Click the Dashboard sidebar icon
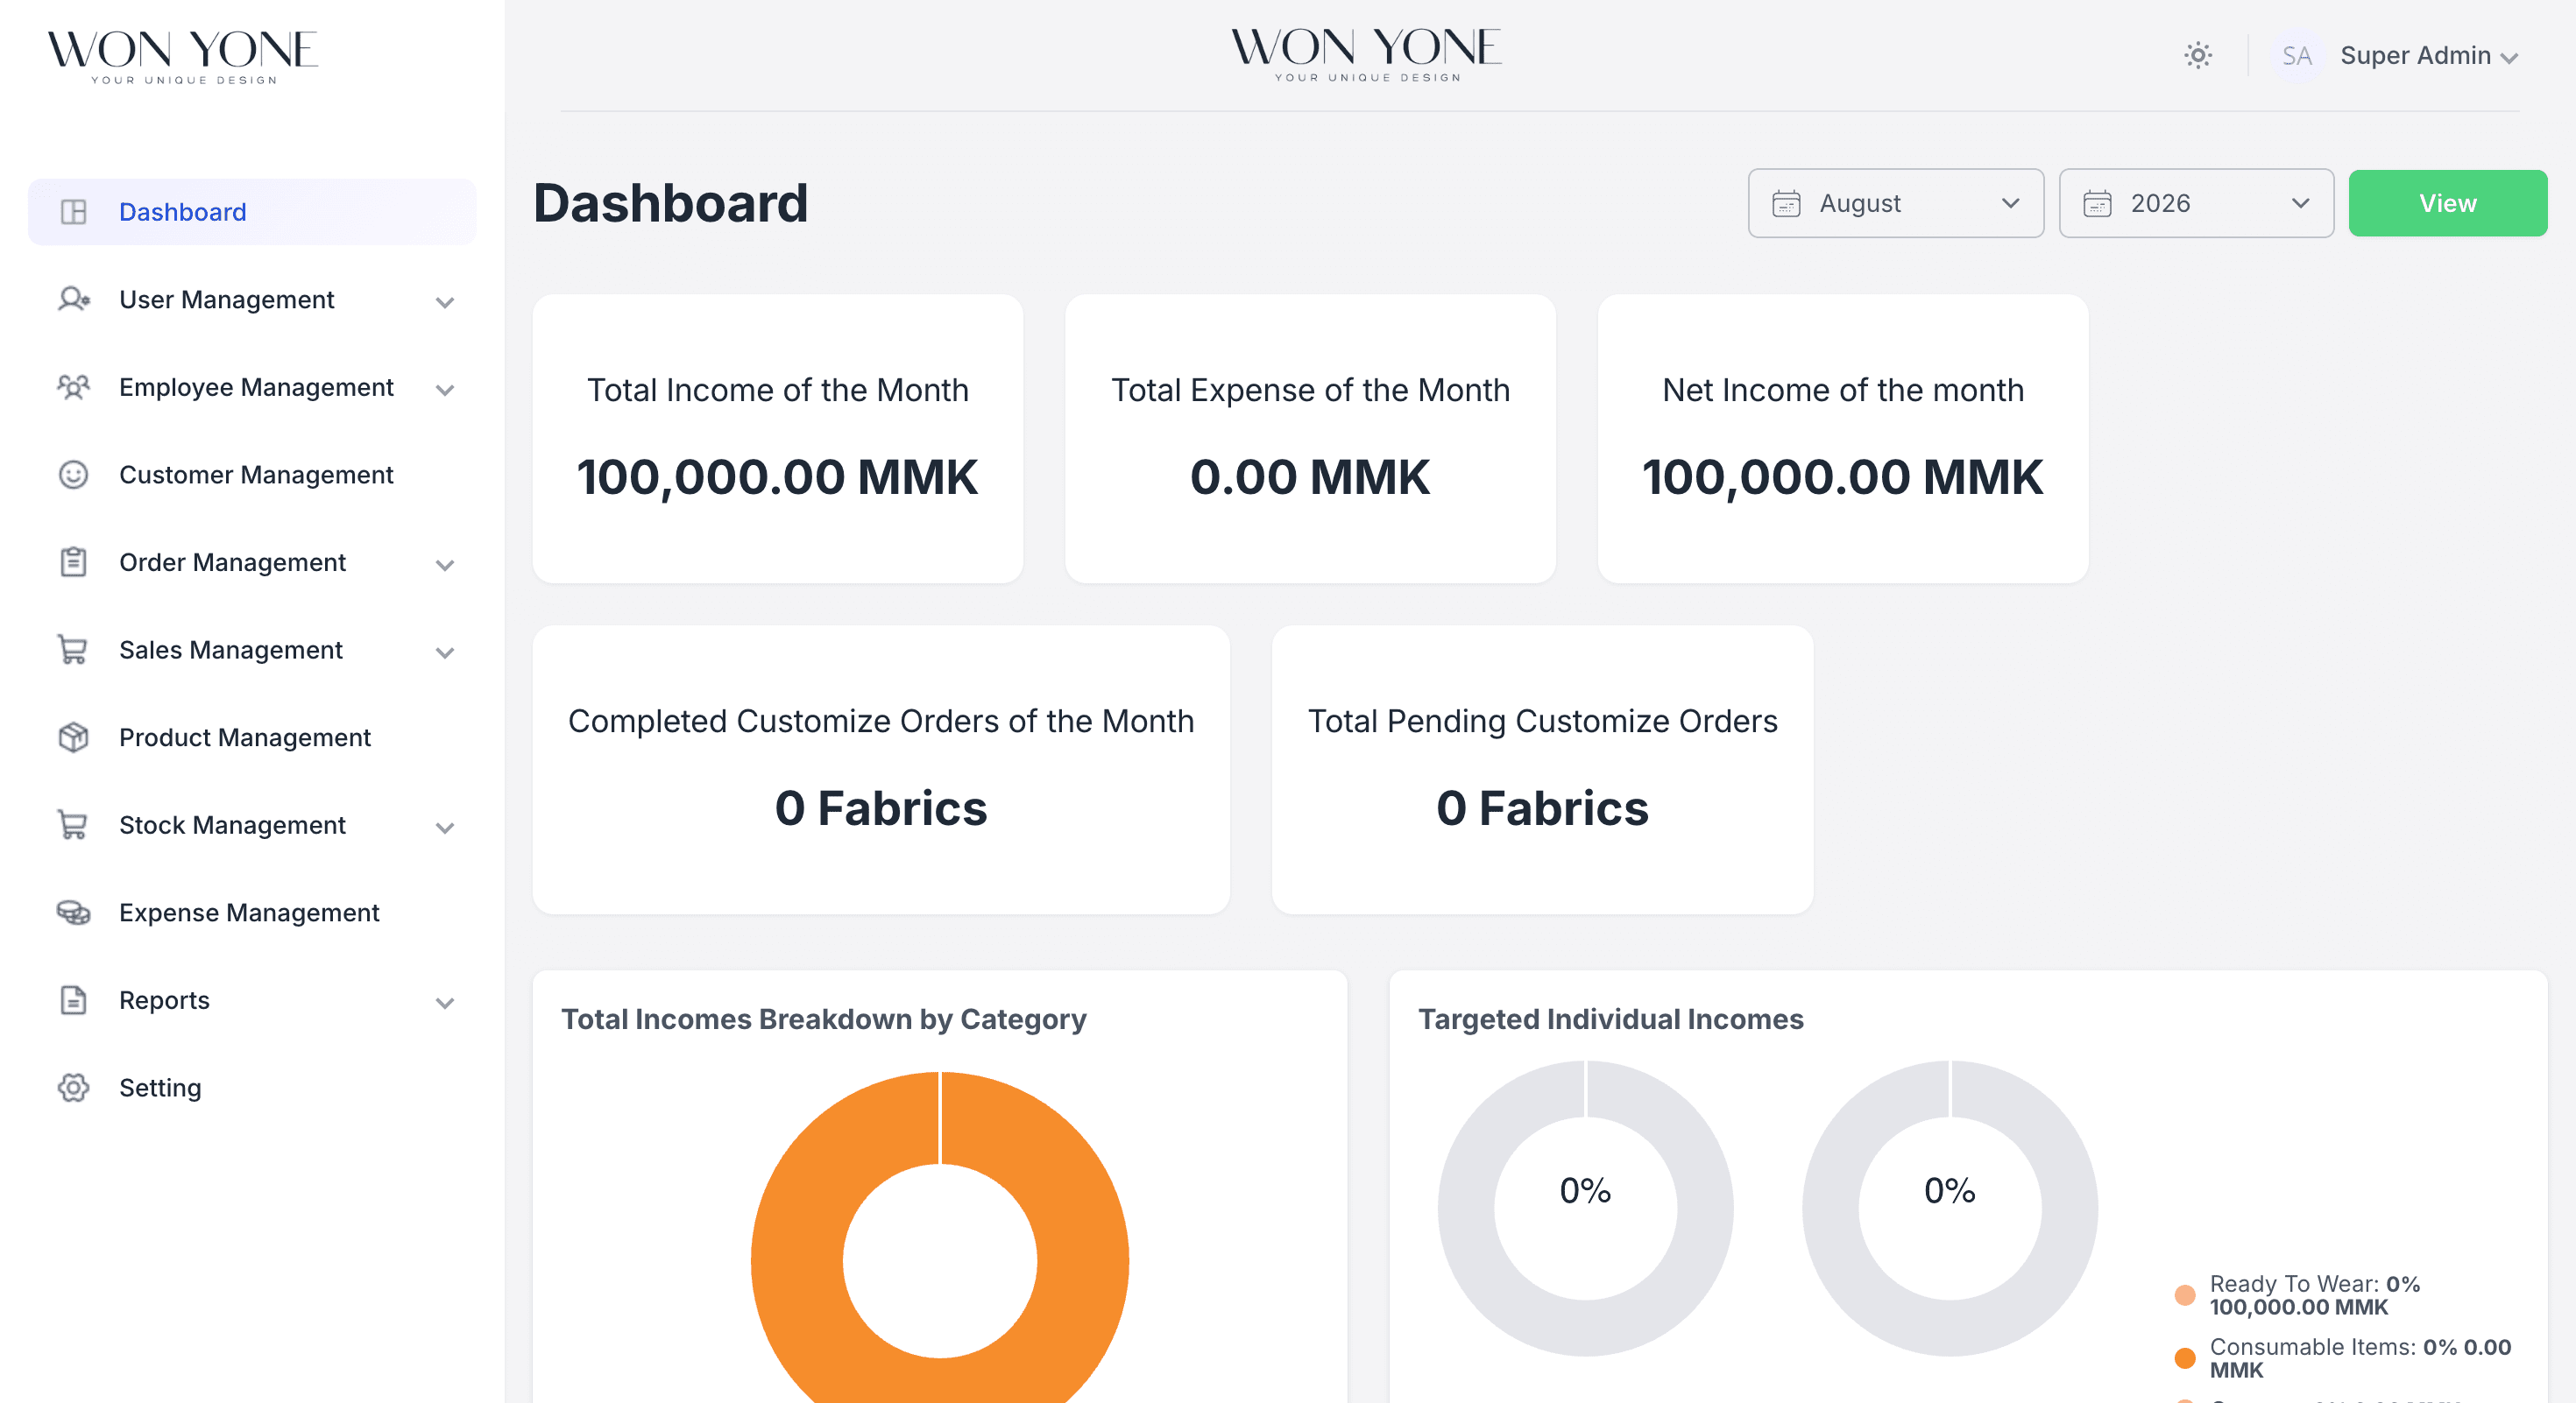 (73, 212)
